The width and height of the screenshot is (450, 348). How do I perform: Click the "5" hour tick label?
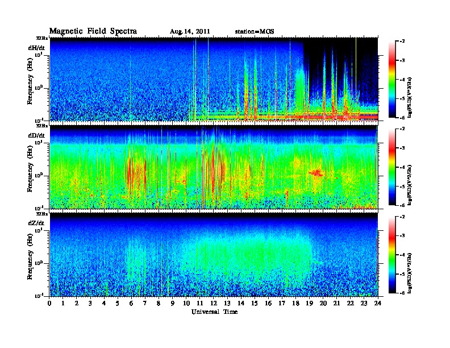coord(118,304)
